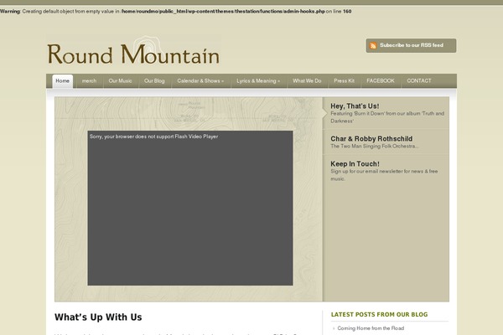Expand the Lyrics & Meaning dropdown
Image resolution: width=503 pixels, height=335 pixels.
coord(258,80)
